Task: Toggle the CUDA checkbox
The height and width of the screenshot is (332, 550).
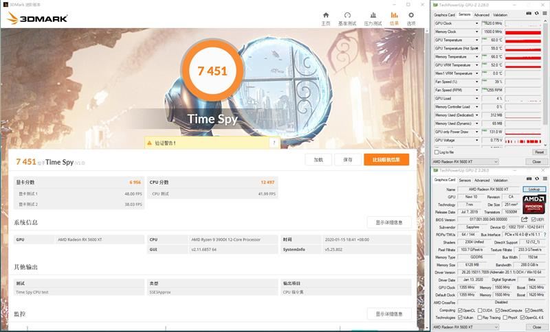Action: tap(480, 310)
